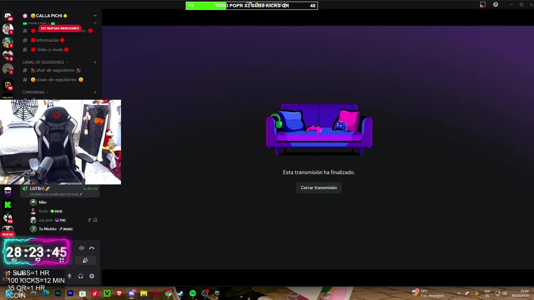
Task: Open File Explorer from taskbar
Action: tap(144, 293)
